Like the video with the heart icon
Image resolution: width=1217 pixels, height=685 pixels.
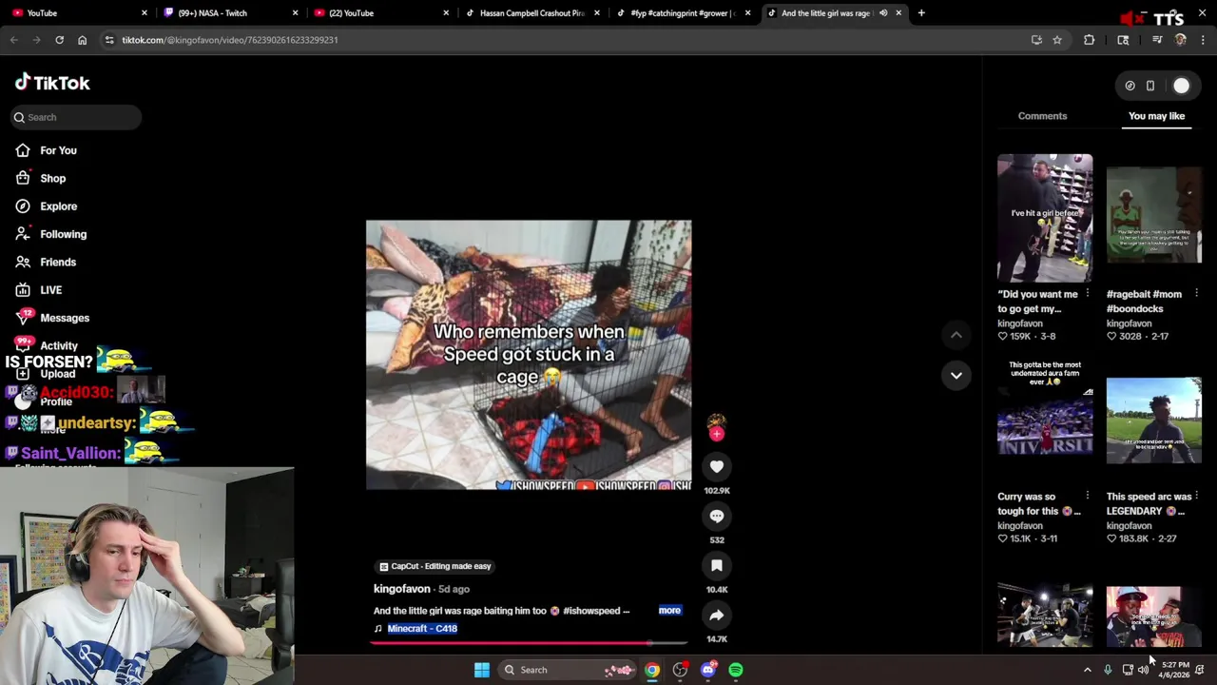(717, 467)
